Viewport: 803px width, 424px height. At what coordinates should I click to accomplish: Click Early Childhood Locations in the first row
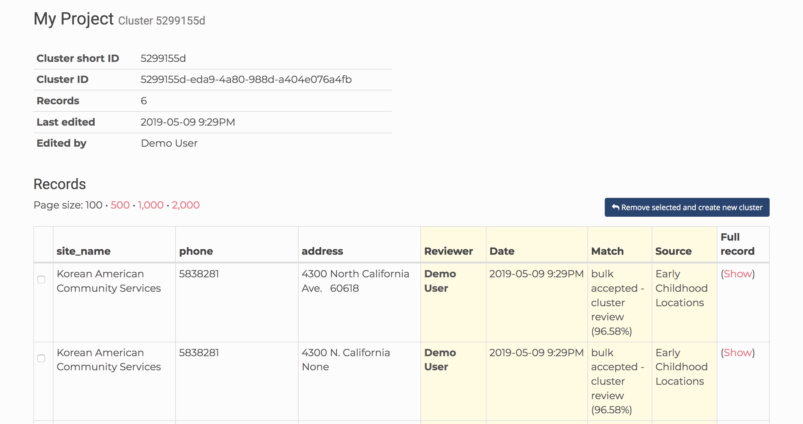682,288
